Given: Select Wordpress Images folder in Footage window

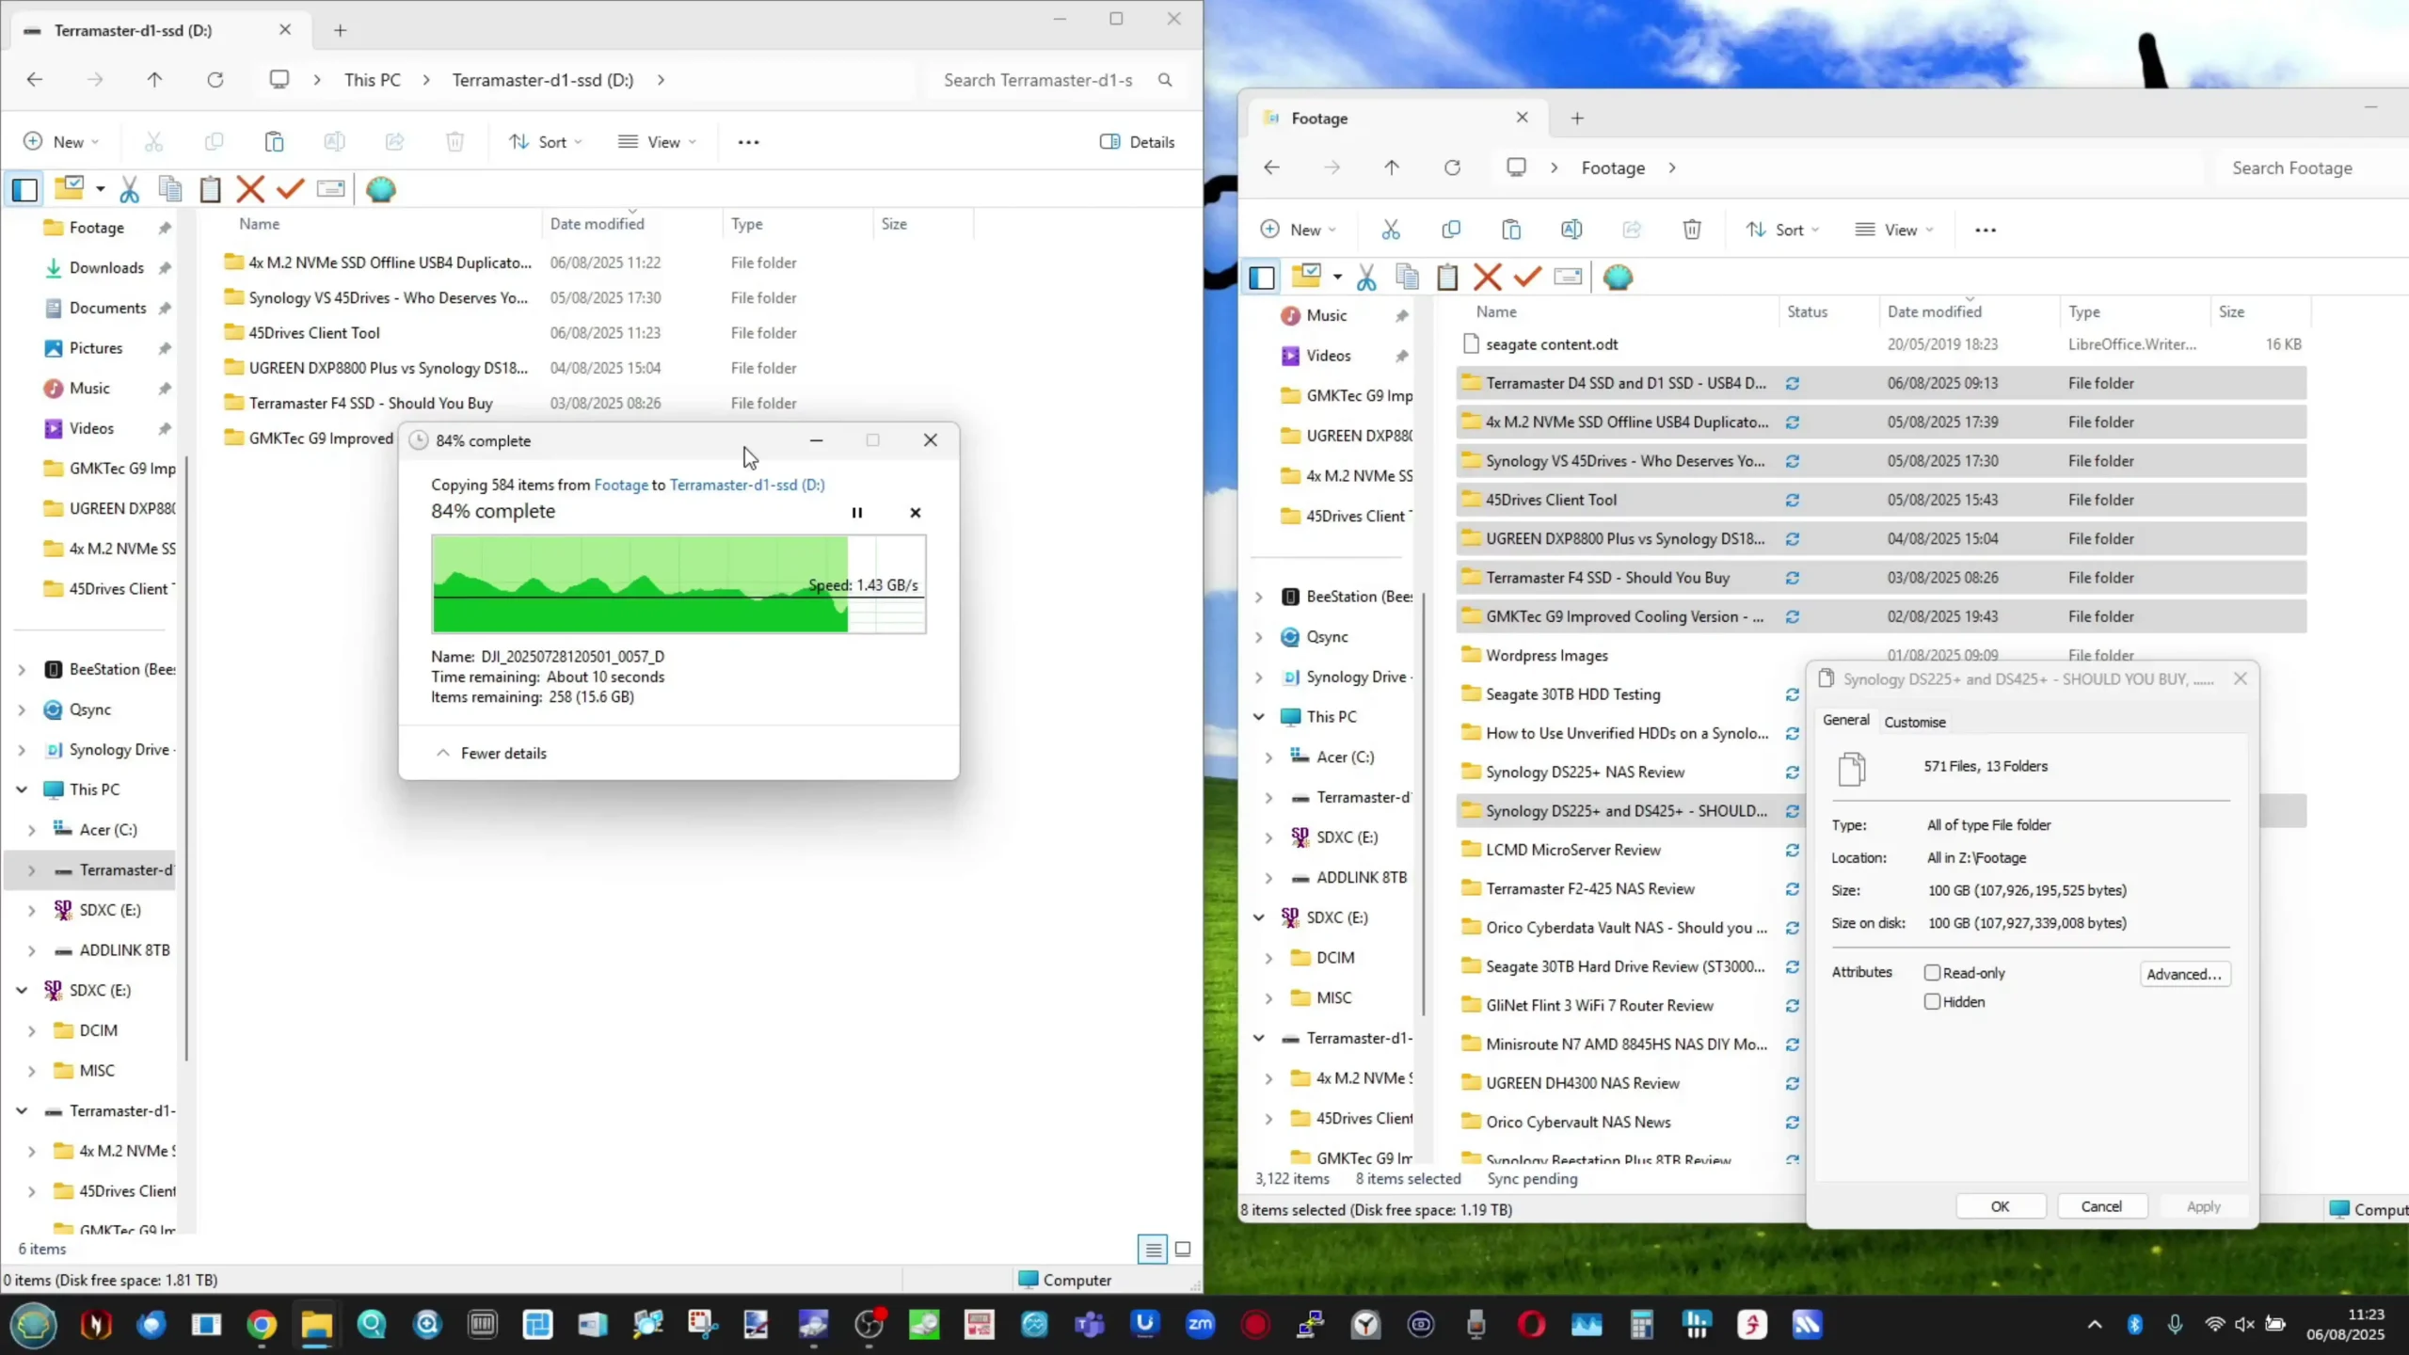Looking at the screenshot, I should (x=1546, y=656).
